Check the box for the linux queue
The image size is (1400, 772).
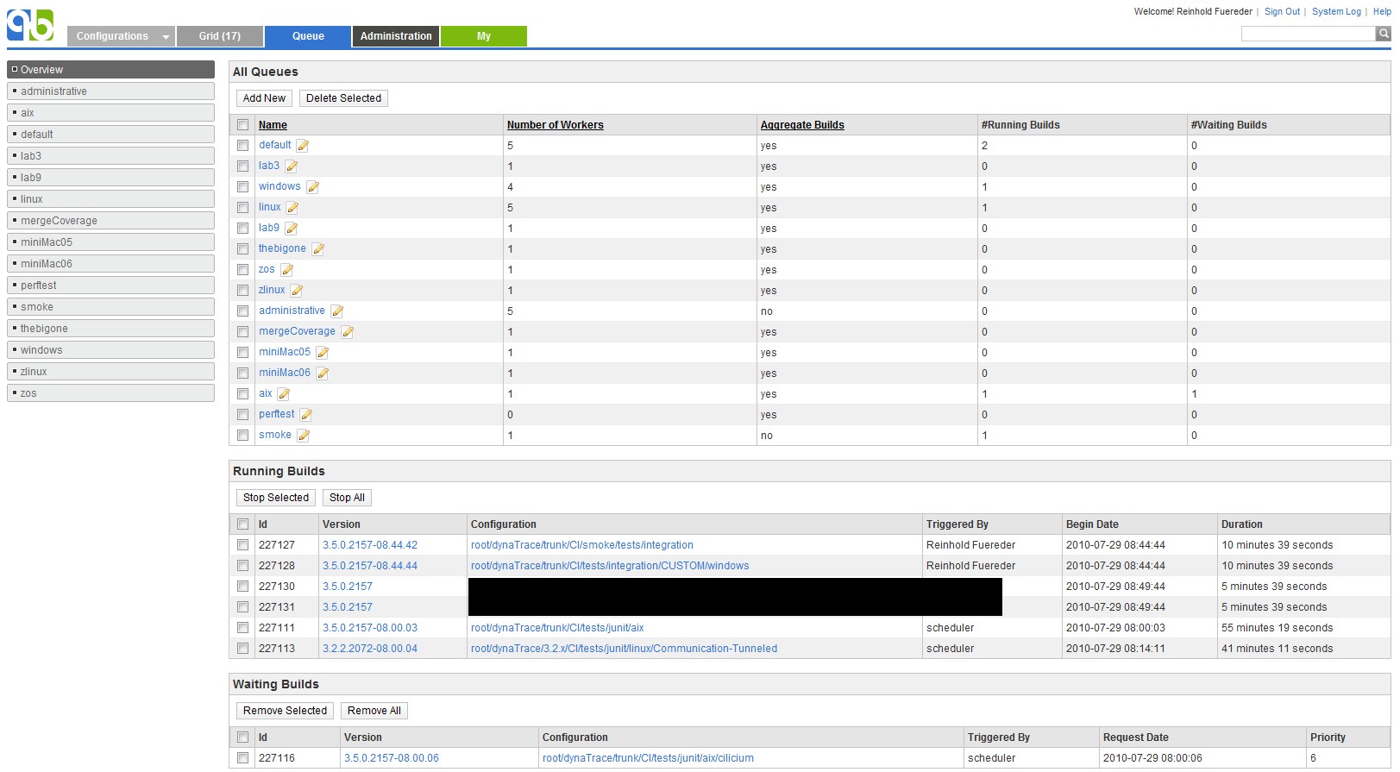(x=243, y=208)
